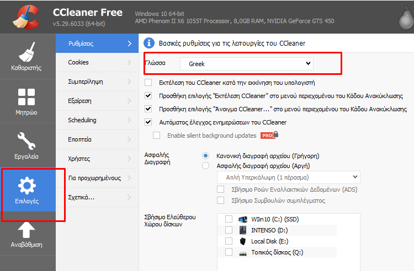This screenshot has height=271, width=414.
Task: Open the Χρήστες menu item
Action: (97, 159)
